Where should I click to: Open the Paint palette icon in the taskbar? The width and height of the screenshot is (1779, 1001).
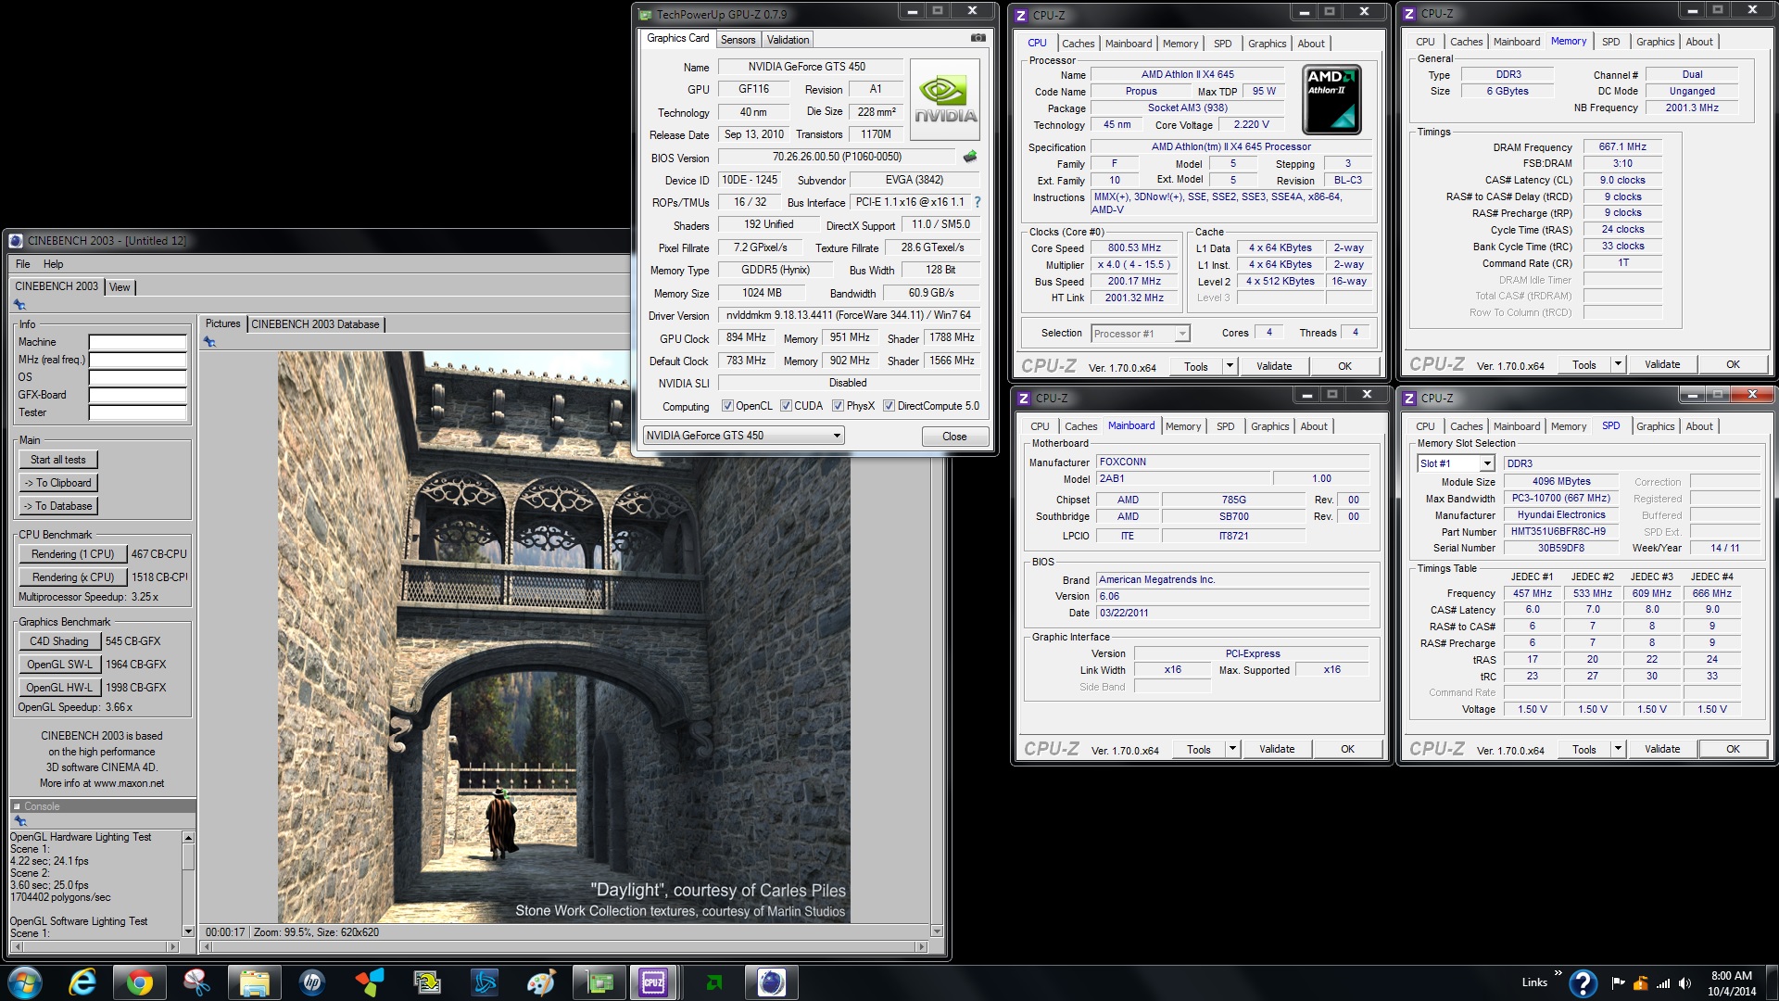coord(540,982)
